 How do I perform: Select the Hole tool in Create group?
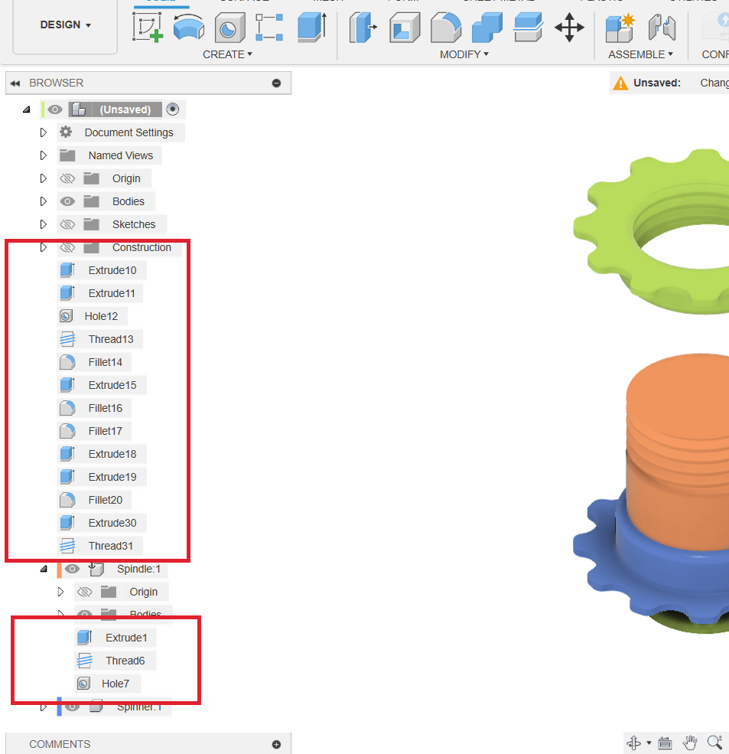[229, 28]
